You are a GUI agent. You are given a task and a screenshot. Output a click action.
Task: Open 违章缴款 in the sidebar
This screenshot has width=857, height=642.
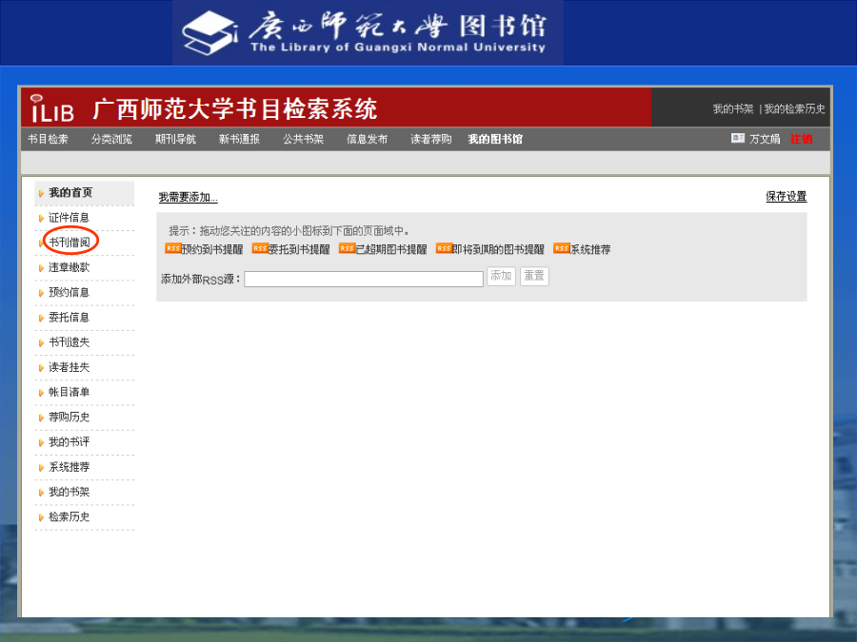pos(69,267)
